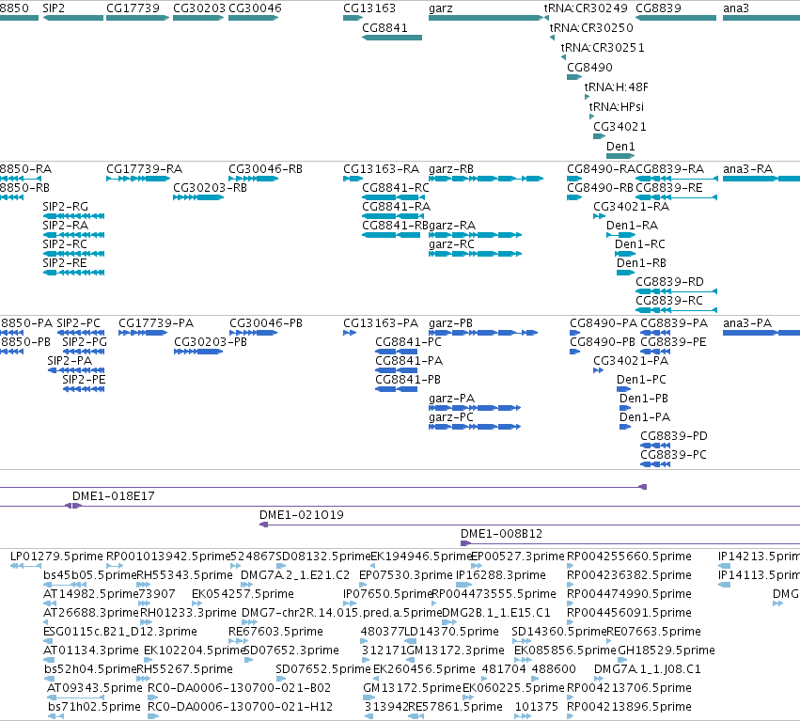Click the RE57861.5prime EST label
Viewport: 800px width, 721px height.
pos(455,707)
